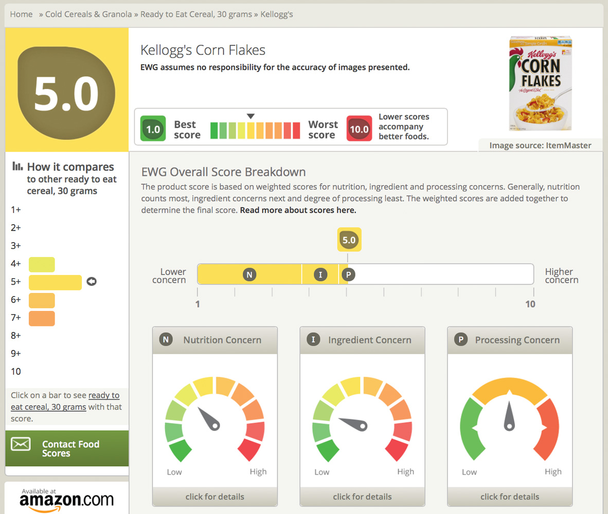Open Cold Cereals & Granola breadcrumb
This screenshot has width=608, height=514.
[88, 14]
